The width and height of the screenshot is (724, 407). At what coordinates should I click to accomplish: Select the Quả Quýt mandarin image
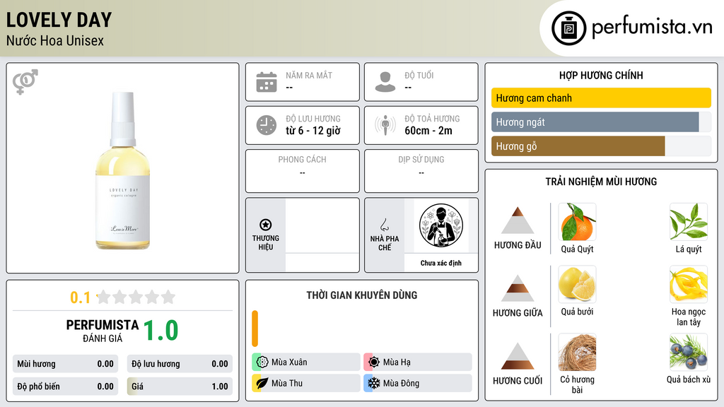coord(577,222)
